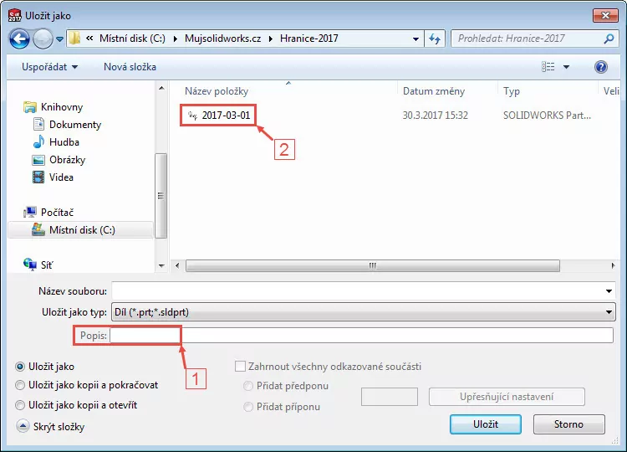The image size is (627, 452).
Task: Select Uložit jako kopii a otevřít
Action: pyautogui.click(x=19, y=405)
